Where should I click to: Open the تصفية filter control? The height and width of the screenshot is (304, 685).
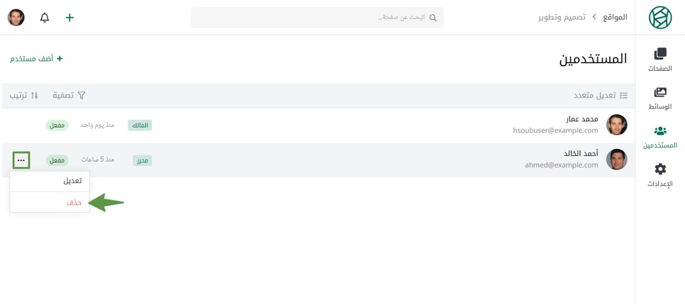click(x=69, y=95)
